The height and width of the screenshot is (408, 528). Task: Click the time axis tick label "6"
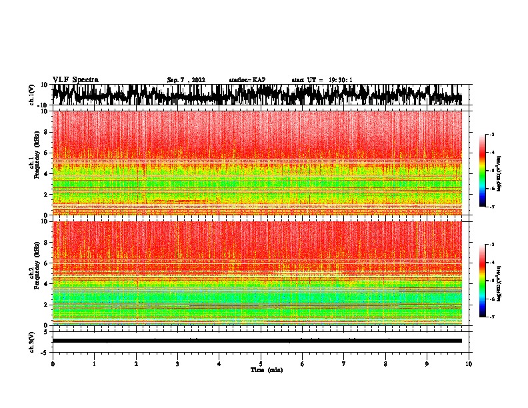(302, 364)
